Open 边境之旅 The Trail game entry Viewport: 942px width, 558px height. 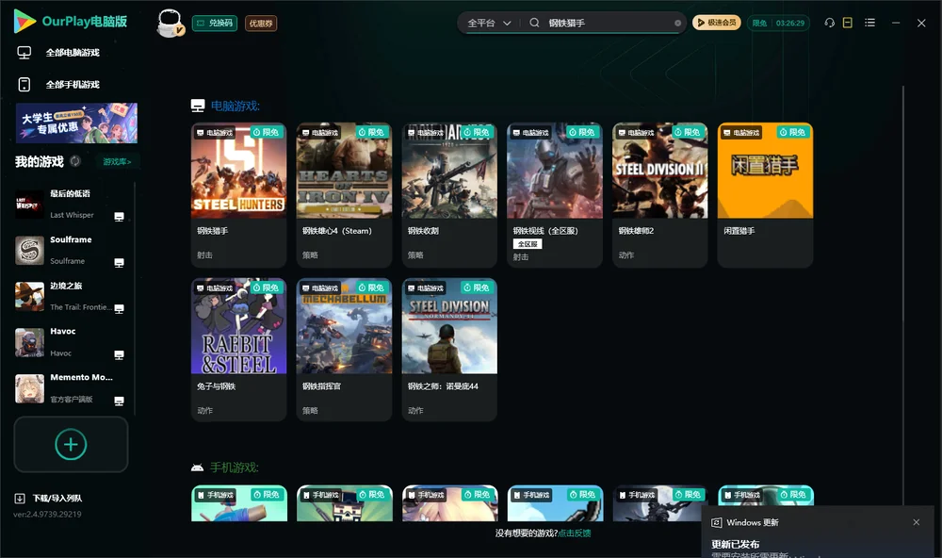tap(71, 296)
